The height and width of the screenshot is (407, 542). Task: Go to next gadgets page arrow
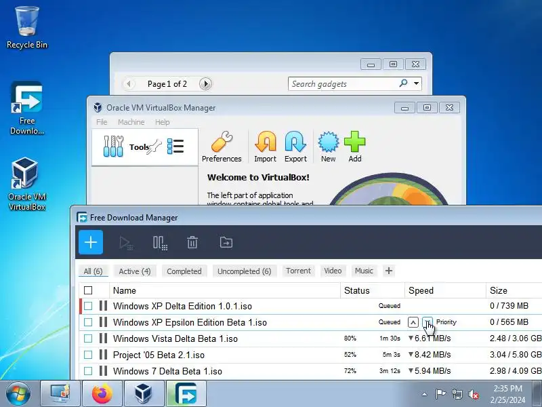(x=205, y=83)
